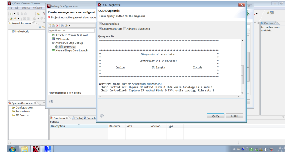Run the OCD diagnostic Query button

215,116
